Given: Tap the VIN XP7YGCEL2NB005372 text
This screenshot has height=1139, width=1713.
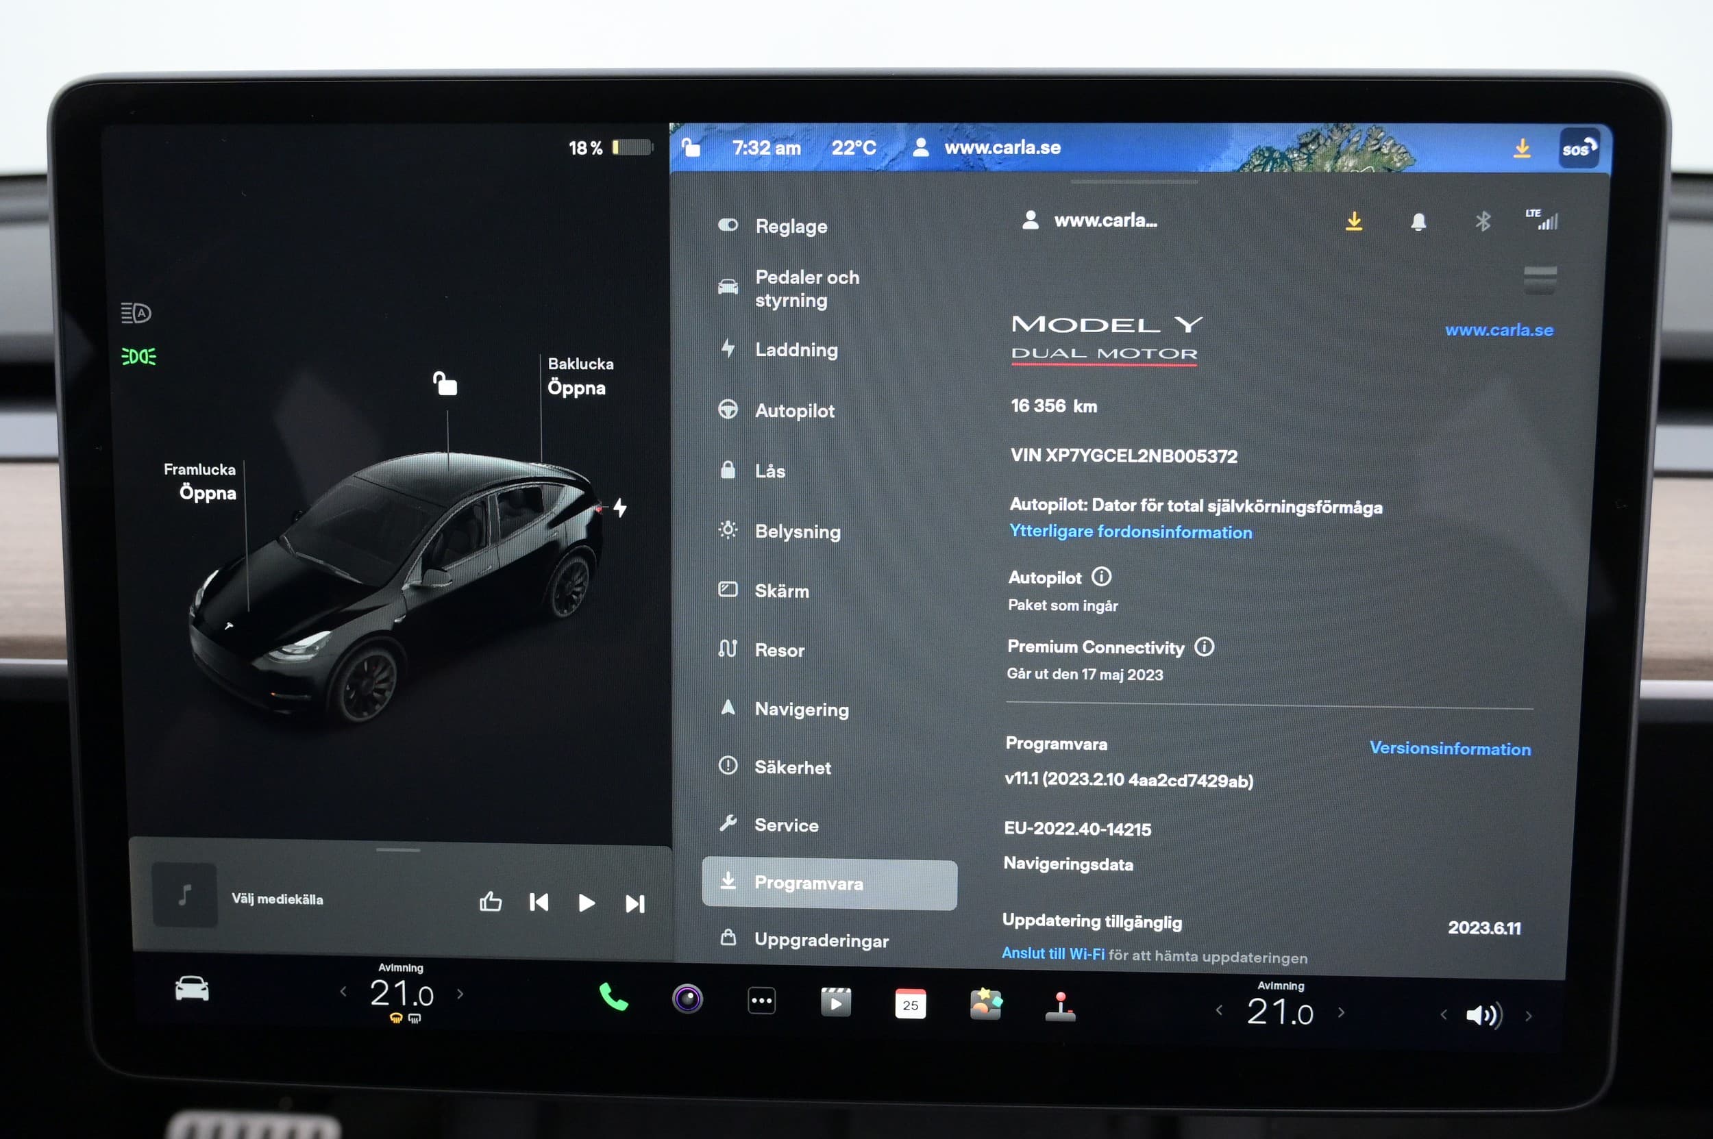Looking at the screenshot, I should [1124, 455].
